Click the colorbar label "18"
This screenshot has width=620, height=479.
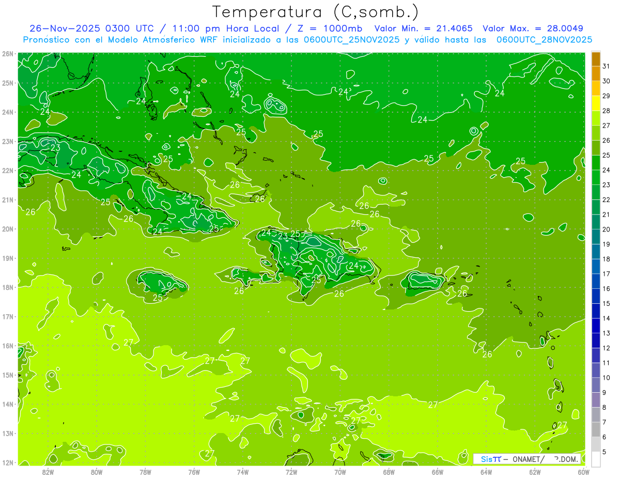pyautogui.click(x=607, y=259)
